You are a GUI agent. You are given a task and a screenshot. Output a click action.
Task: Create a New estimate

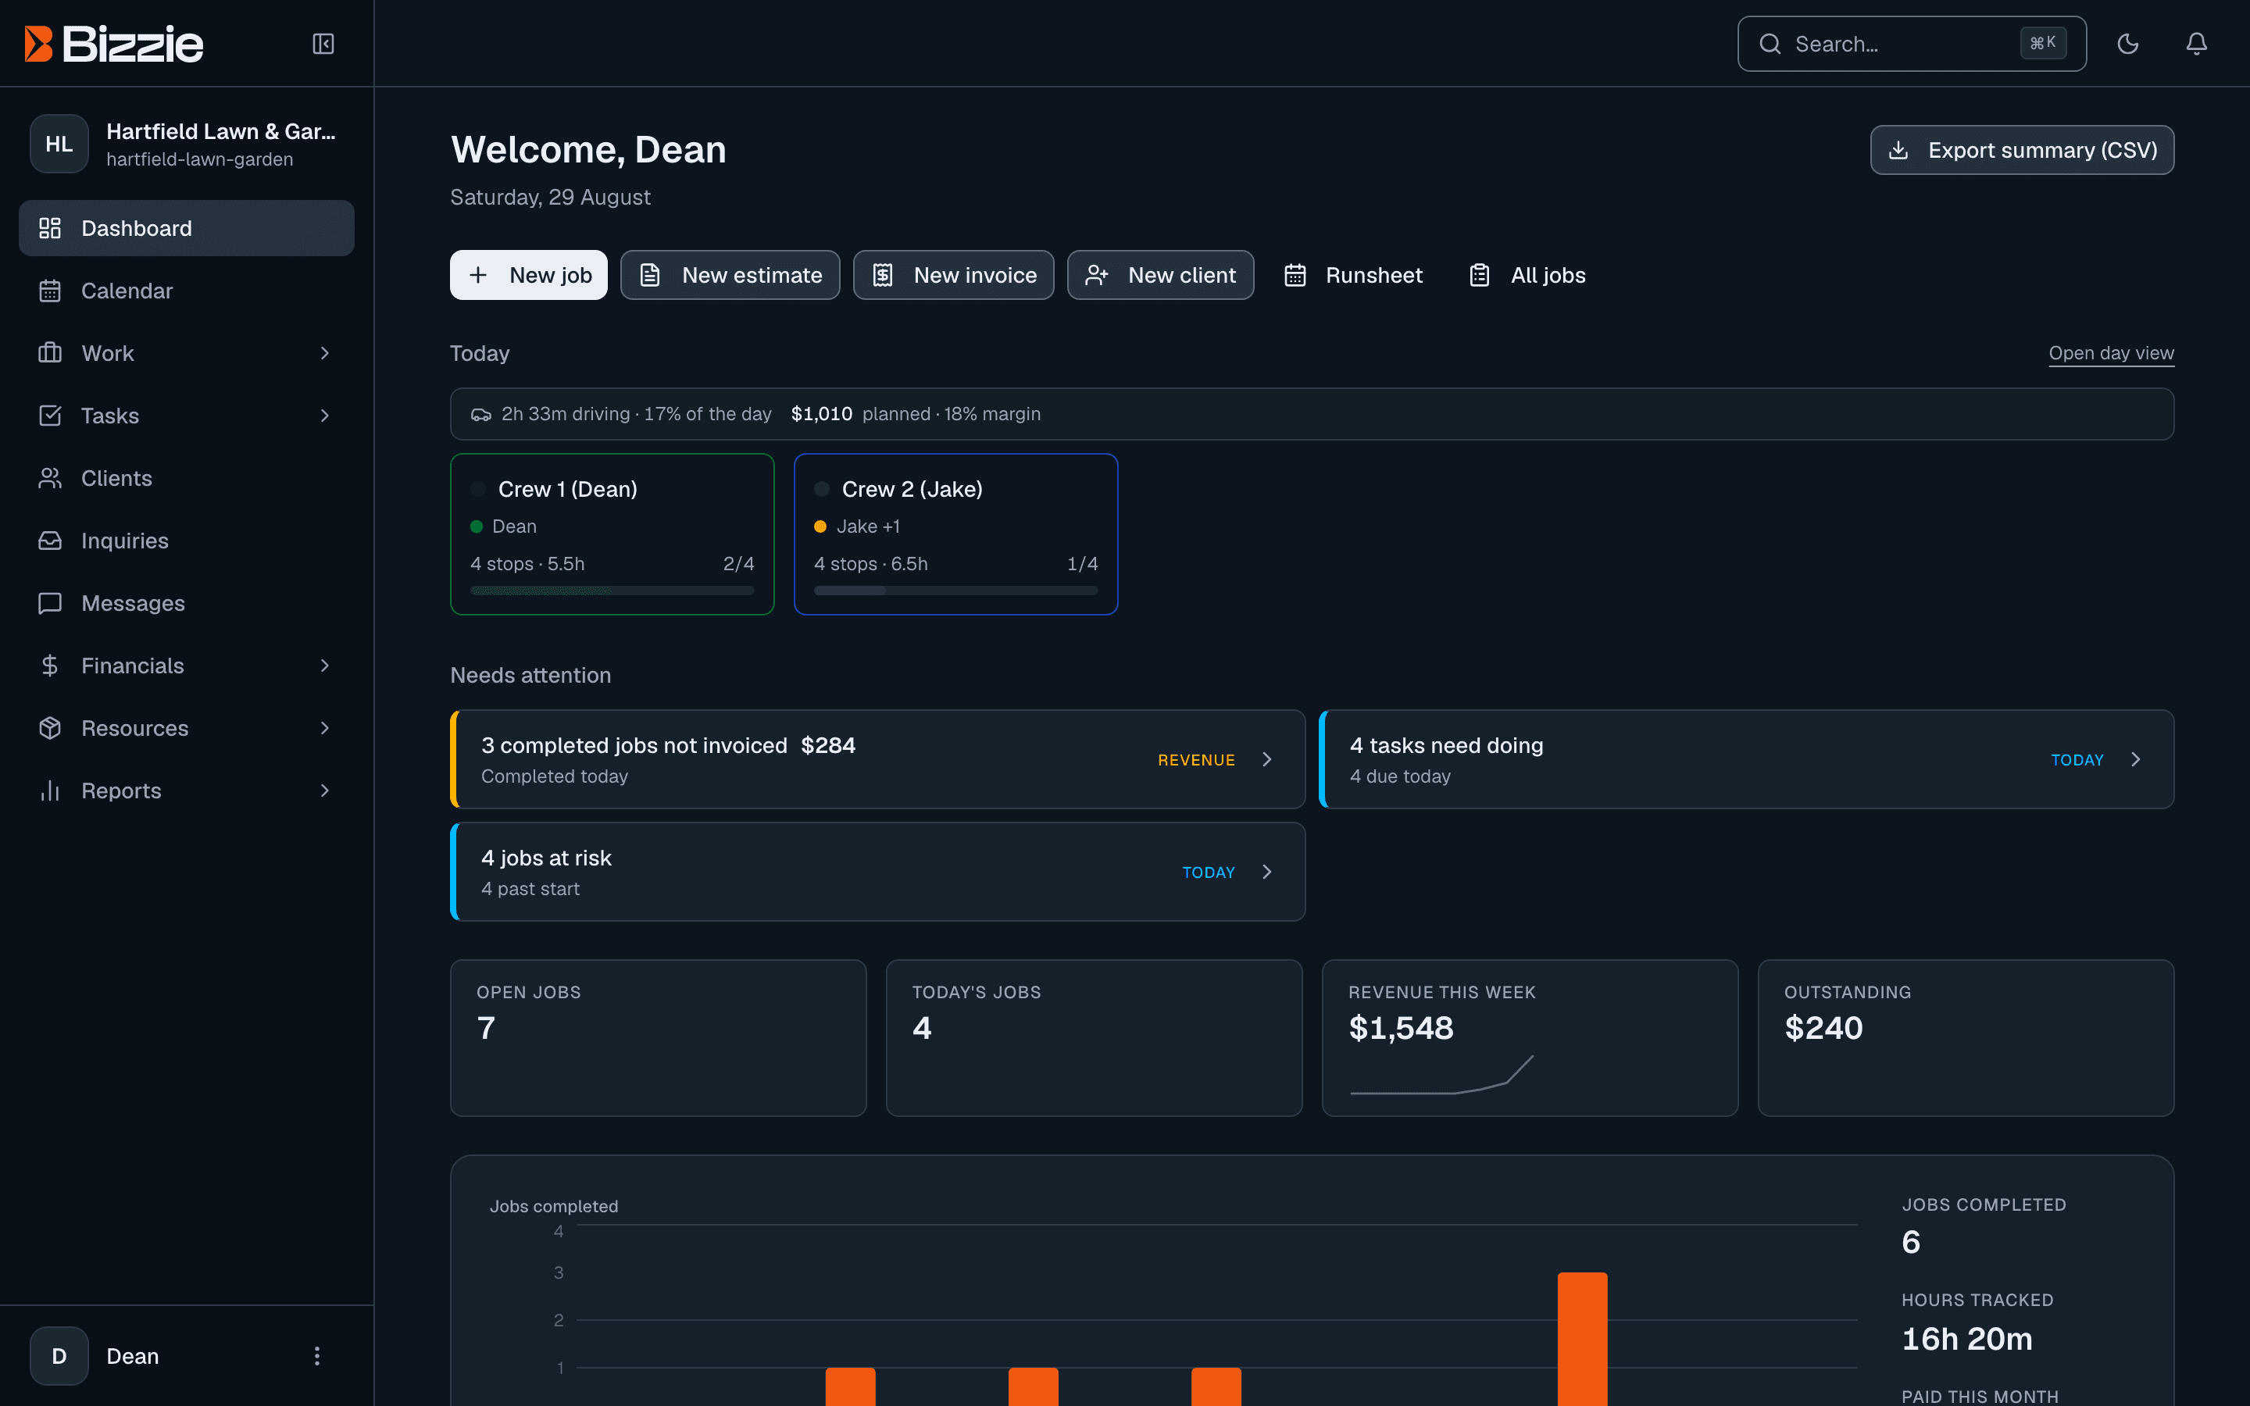tap(730, 275)
